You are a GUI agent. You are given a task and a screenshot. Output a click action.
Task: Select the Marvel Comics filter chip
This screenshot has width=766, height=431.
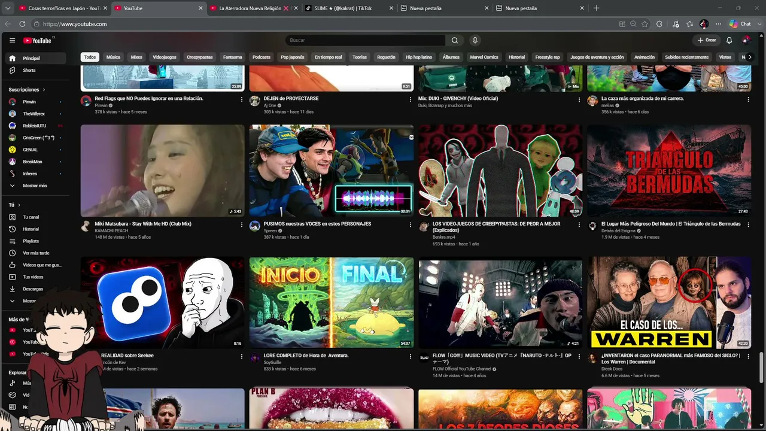pyautogui.click(x=484, y=57)
